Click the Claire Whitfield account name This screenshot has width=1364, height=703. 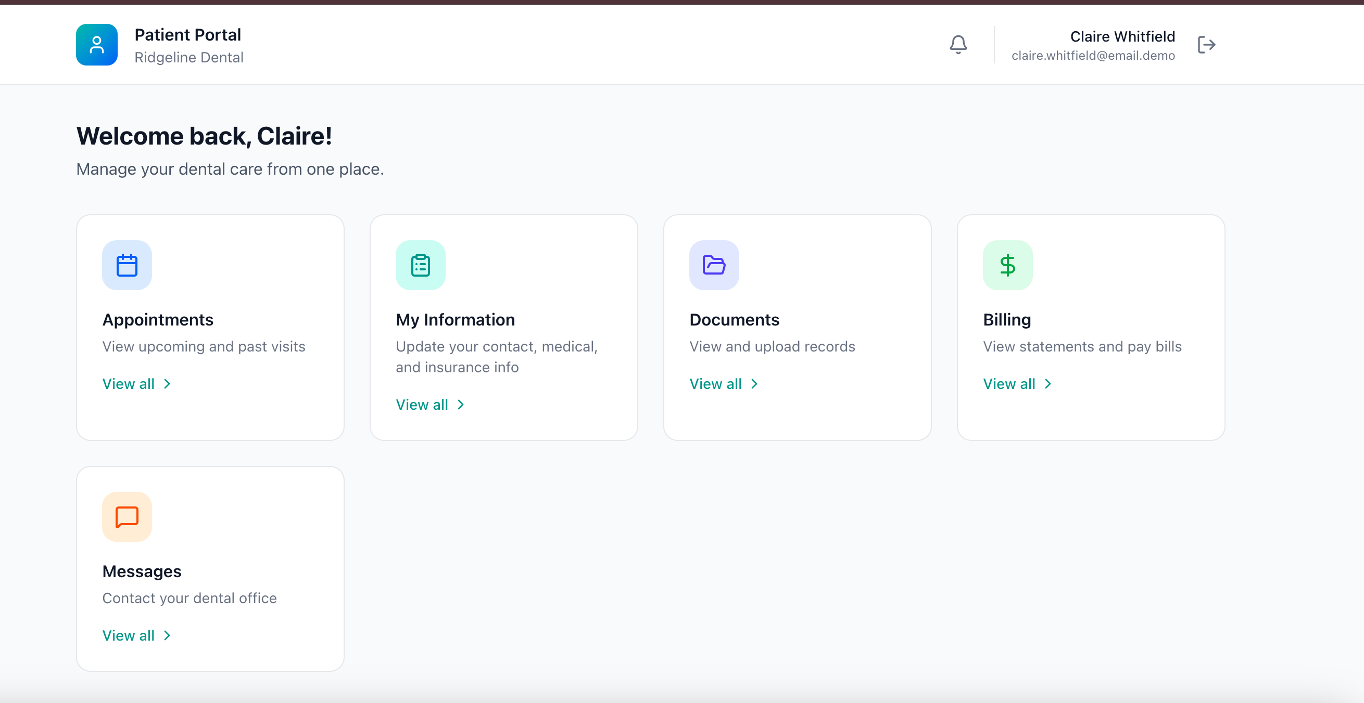click(x=1122, y=36)
